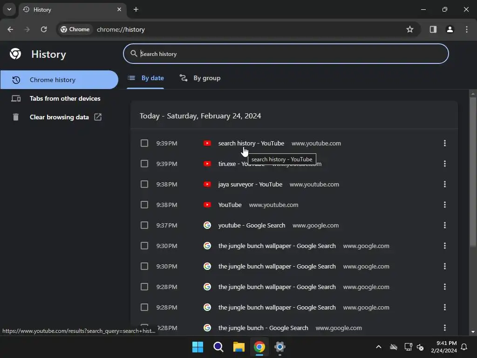Open actions menu for search history - YouTube
Image resolution: width=477 pixels, height=358 pixels.
(445, 143)
